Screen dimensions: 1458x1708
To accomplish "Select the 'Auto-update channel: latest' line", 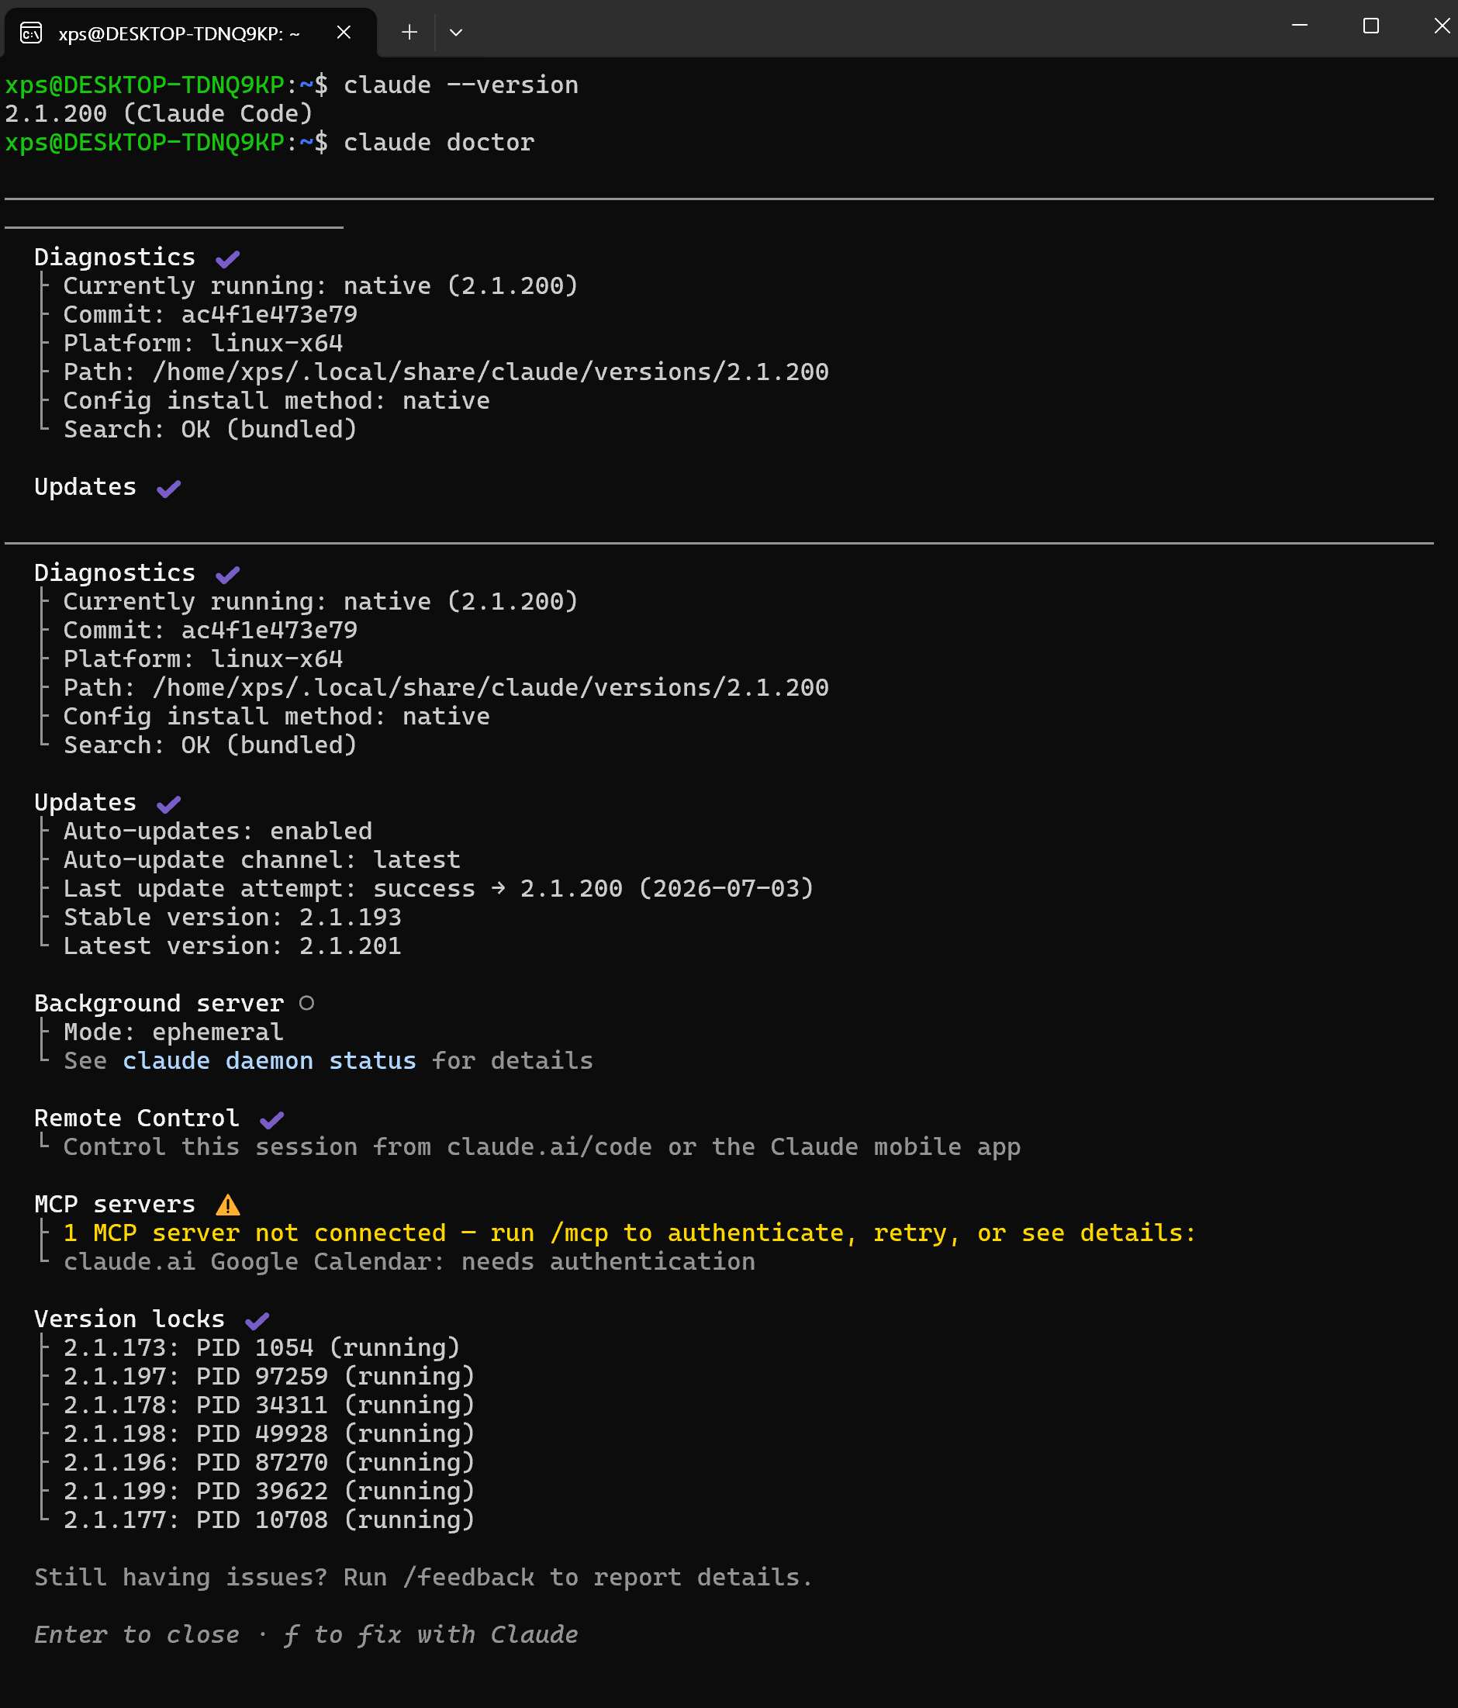I will pos(262,859).
